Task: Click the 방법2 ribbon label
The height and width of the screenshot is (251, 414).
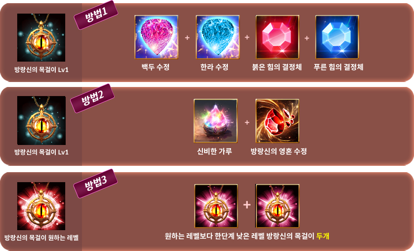Action: click(92, 98)
